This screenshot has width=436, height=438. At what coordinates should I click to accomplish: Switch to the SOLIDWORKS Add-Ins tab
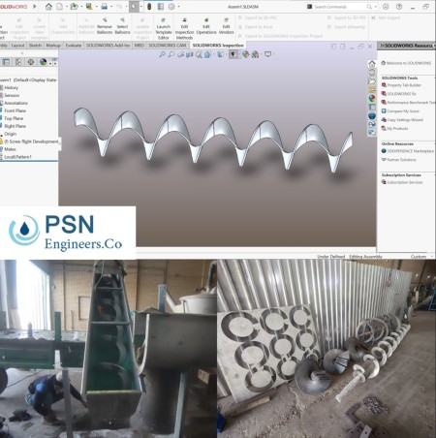click(x=108, y=46)
